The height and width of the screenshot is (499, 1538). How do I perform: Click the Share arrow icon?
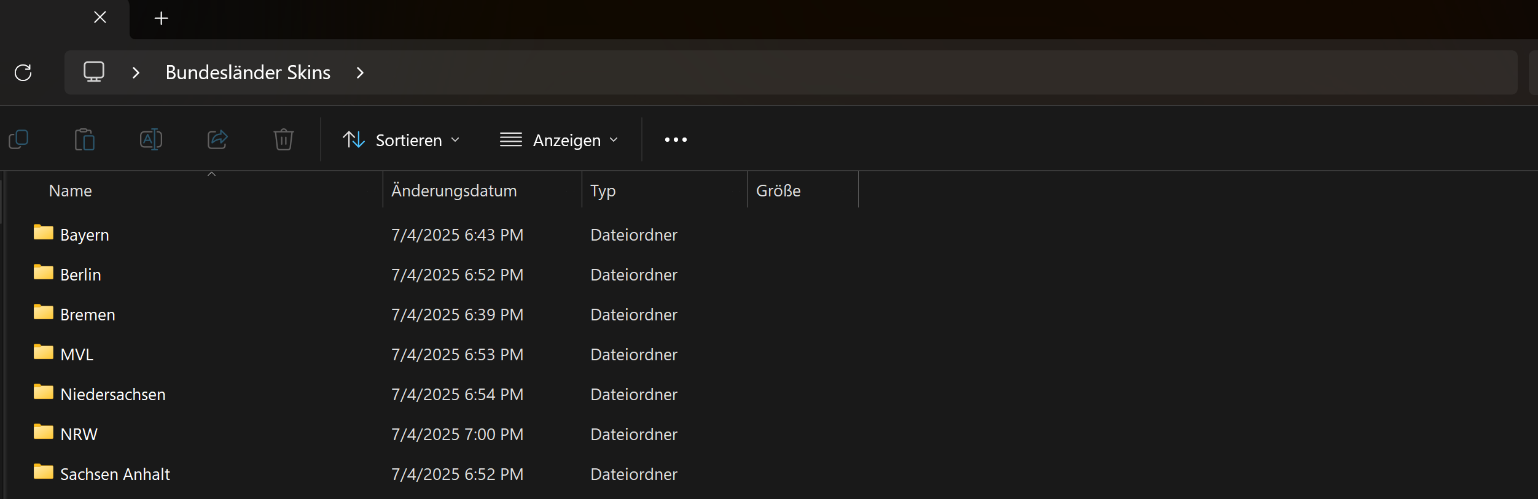coord(217,140)
